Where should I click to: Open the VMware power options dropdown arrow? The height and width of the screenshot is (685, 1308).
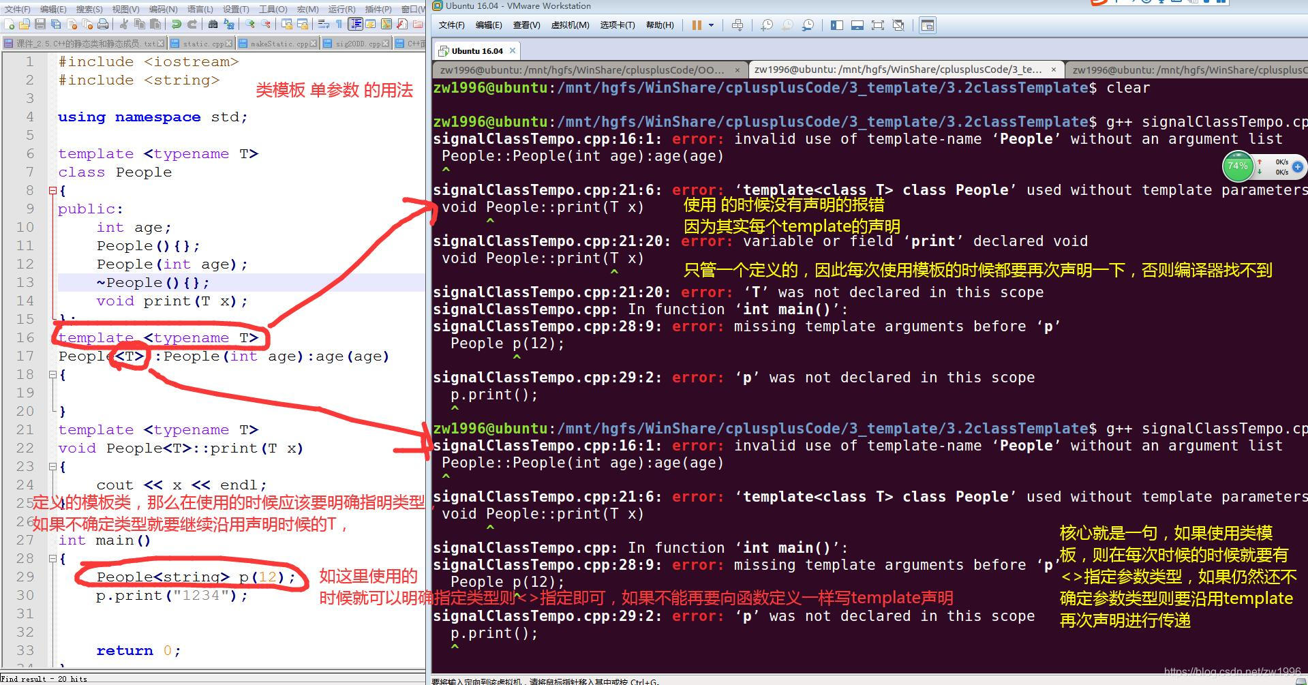click(x=711, y=25)
